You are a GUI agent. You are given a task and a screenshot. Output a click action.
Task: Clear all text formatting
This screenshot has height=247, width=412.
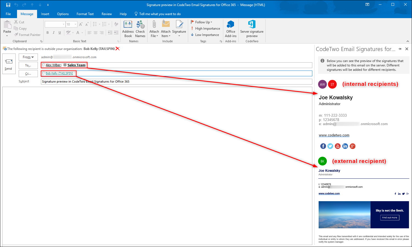(116, 24)
